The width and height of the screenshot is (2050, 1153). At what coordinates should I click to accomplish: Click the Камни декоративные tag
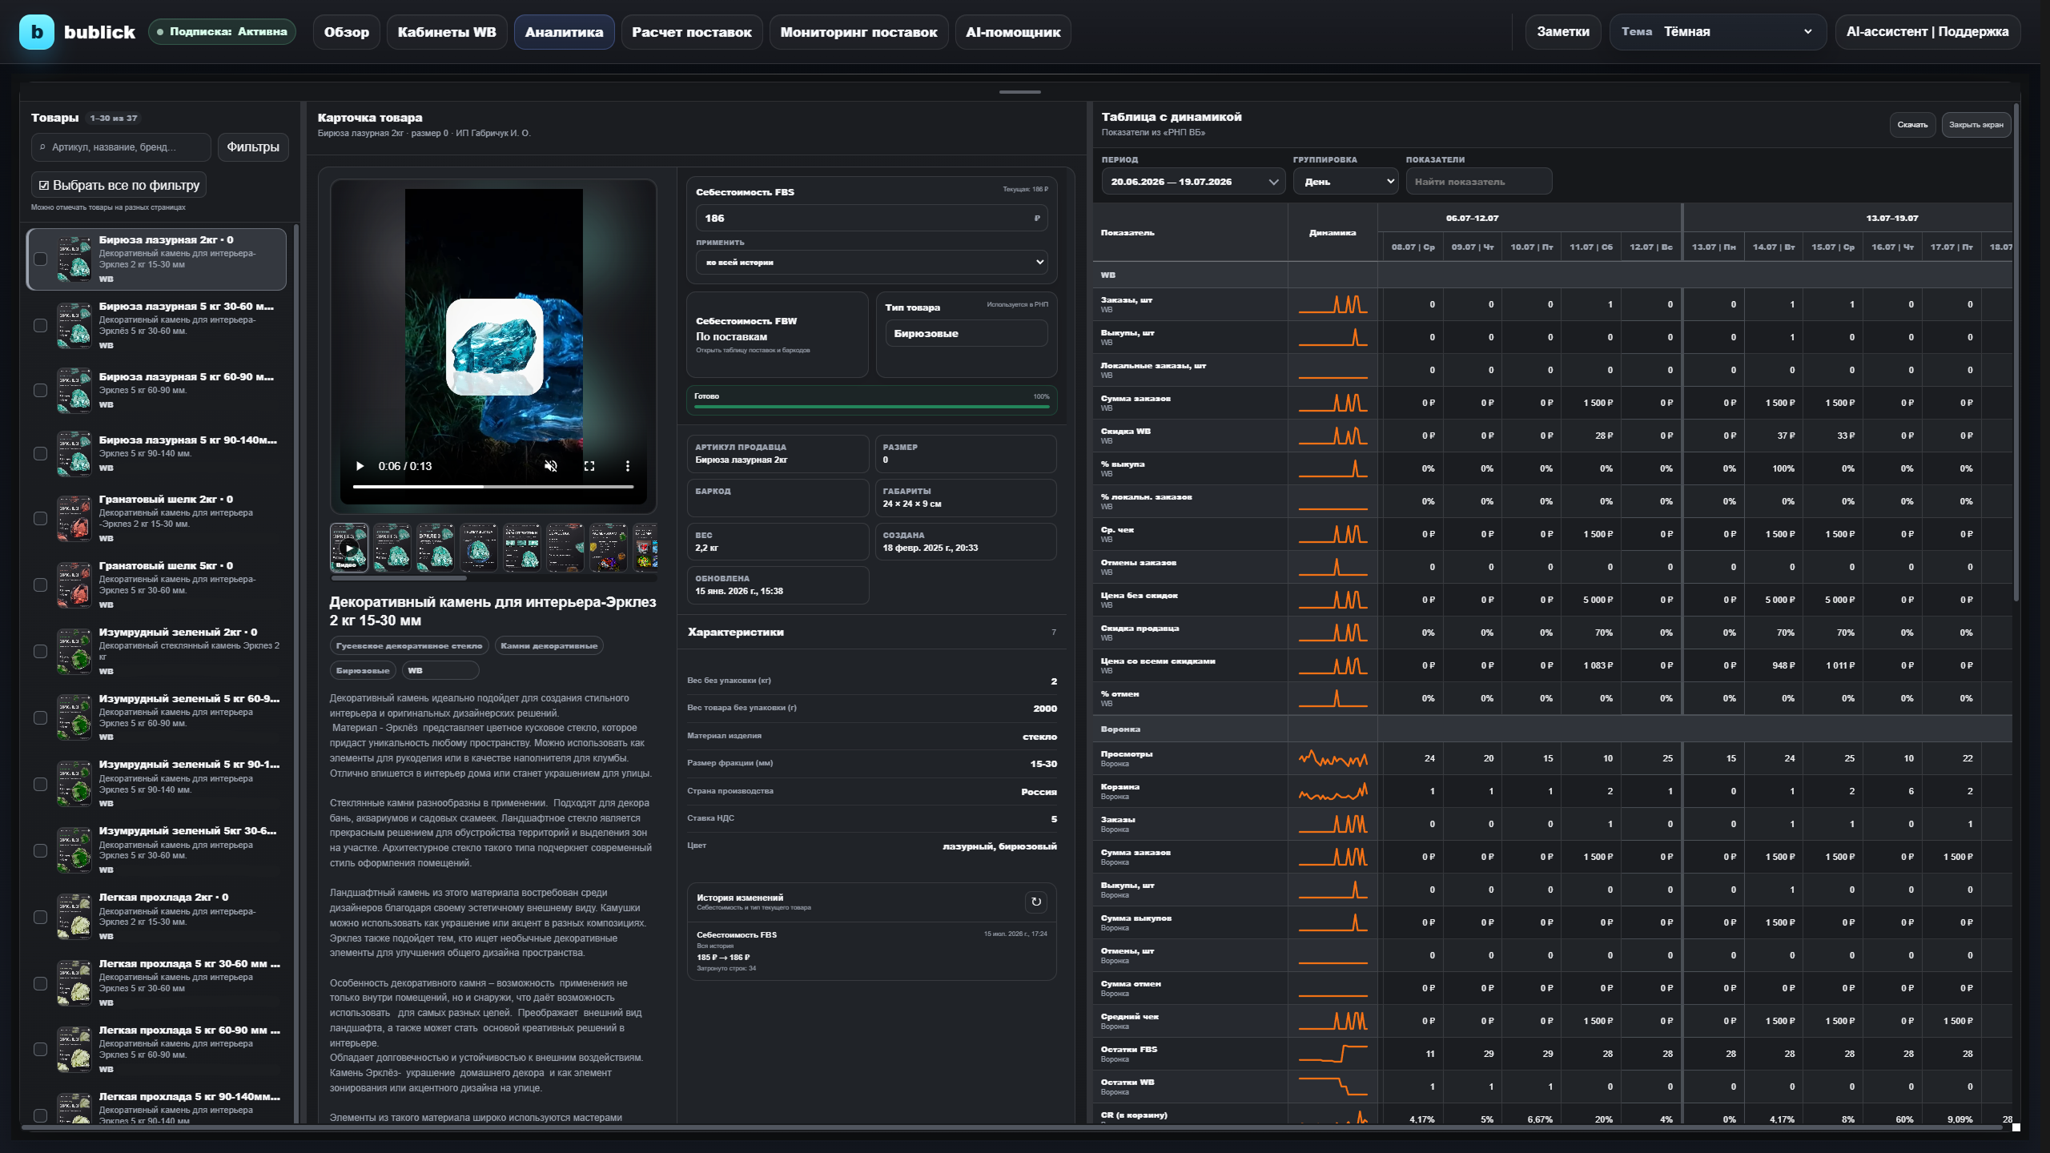click(549, 646)
